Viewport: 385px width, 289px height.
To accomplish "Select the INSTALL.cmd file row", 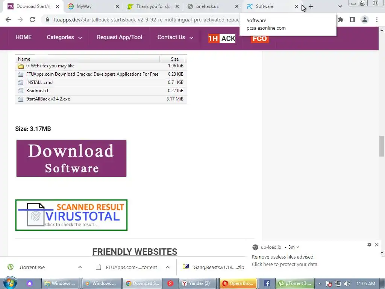I will pyautogui.click(x=101, y=82).
